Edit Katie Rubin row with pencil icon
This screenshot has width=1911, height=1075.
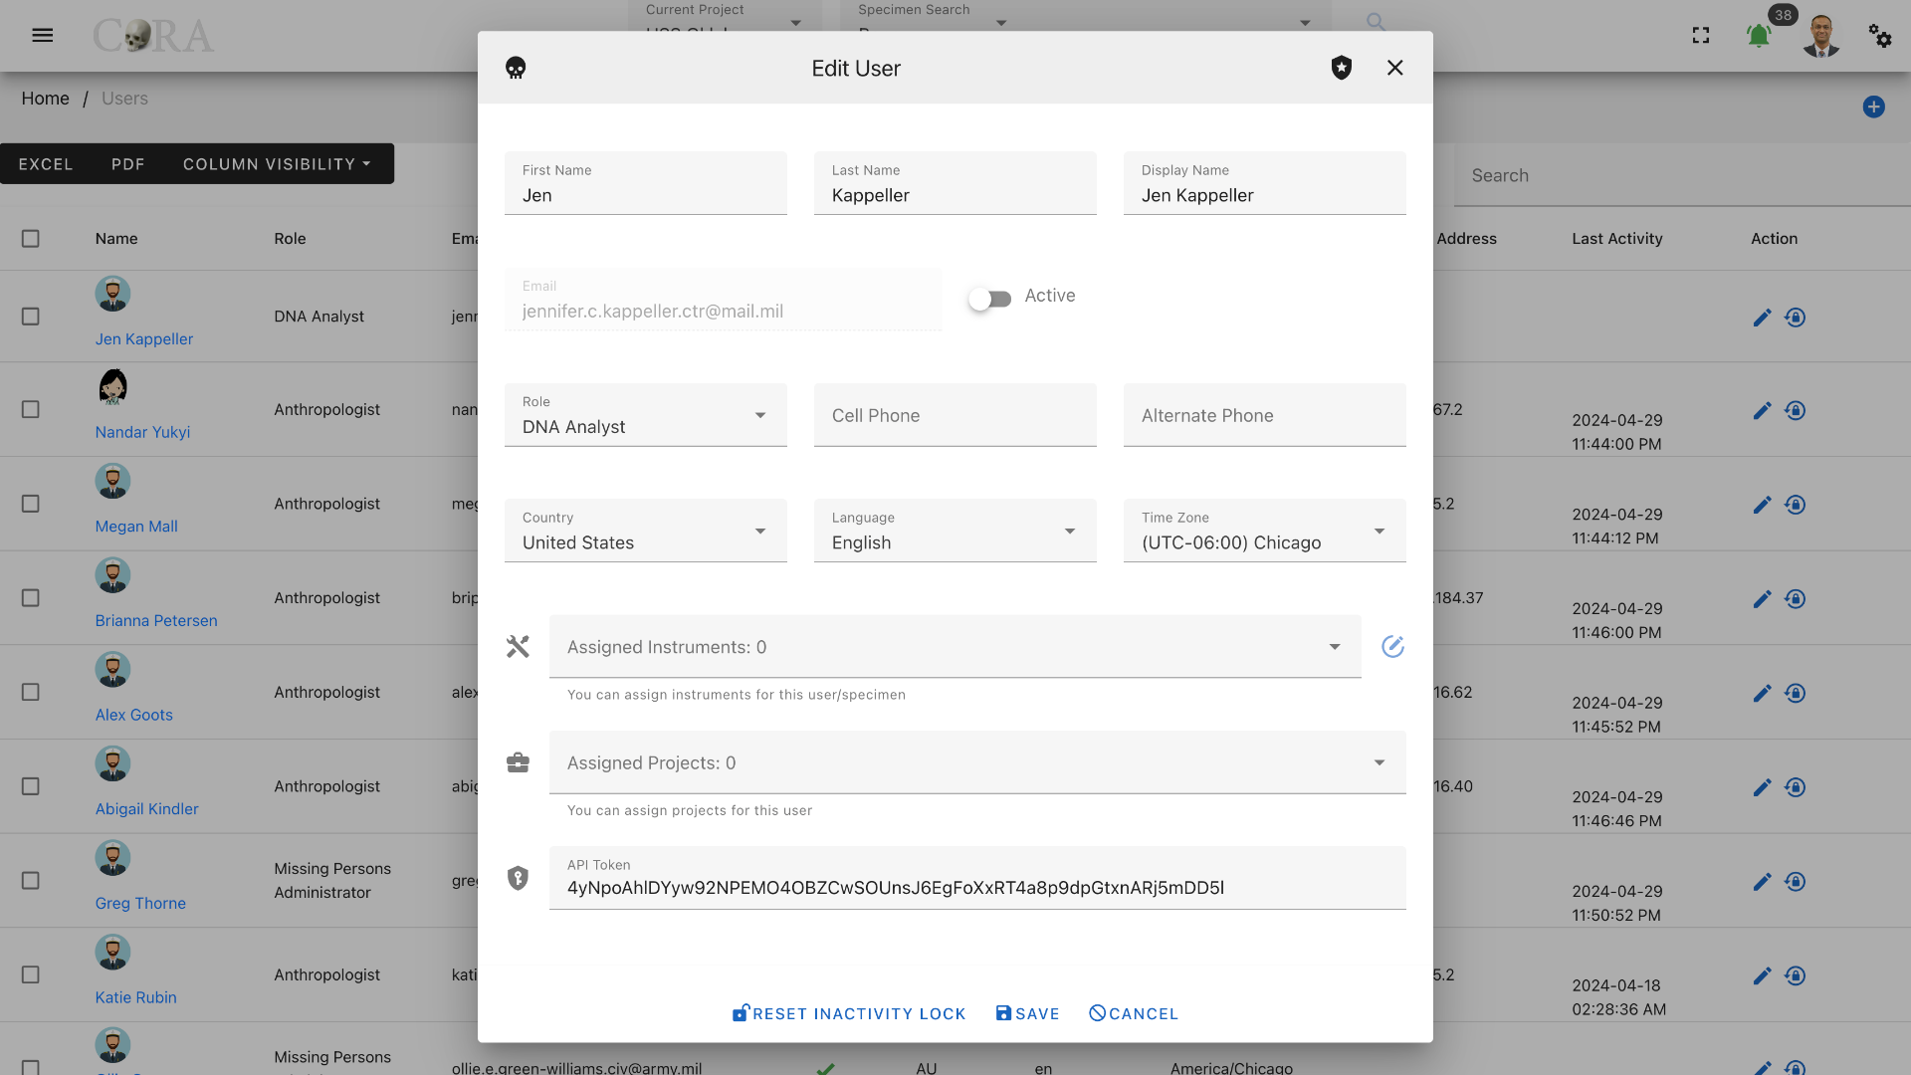pyautogui.click(x=1762, y=976)
